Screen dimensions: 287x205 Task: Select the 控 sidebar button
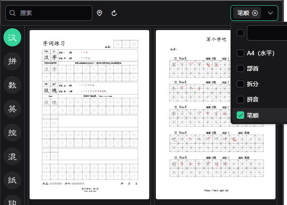pyautogui.click(x=12, y=132)
